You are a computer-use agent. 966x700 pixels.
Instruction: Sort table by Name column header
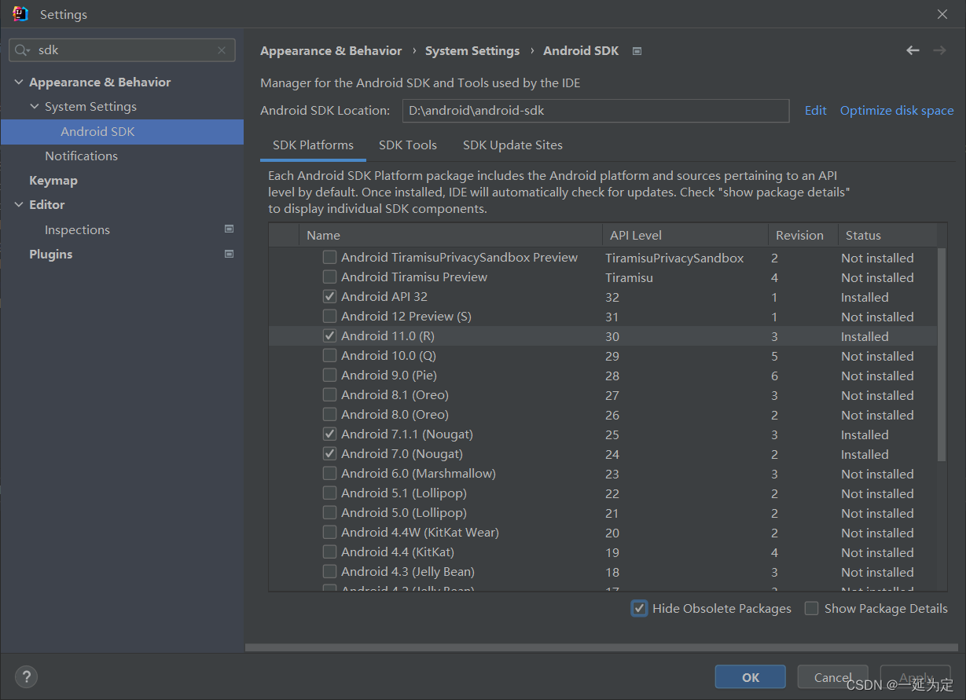[450, 235]
